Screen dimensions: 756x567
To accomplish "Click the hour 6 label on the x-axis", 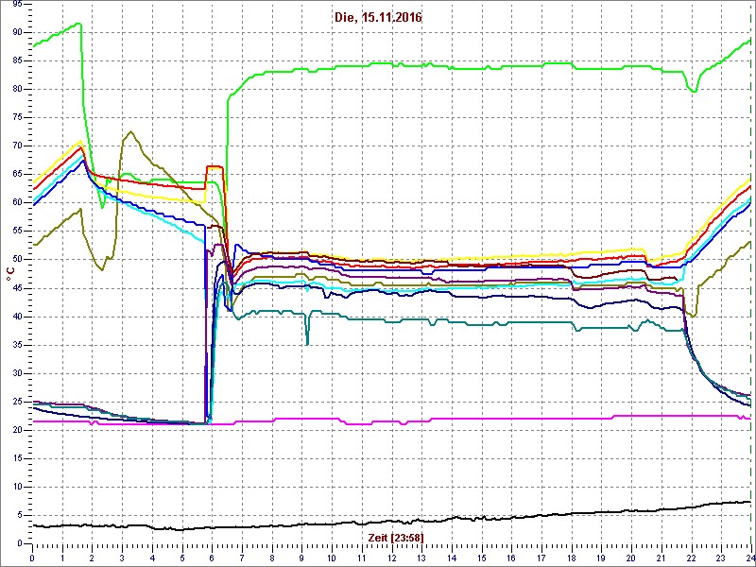I will point(212,558).
